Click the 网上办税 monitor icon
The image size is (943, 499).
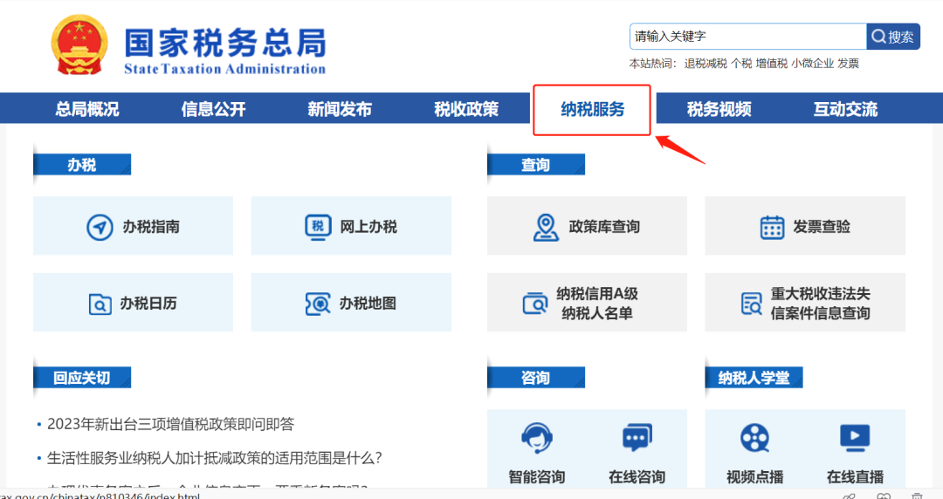pos(317,227)
